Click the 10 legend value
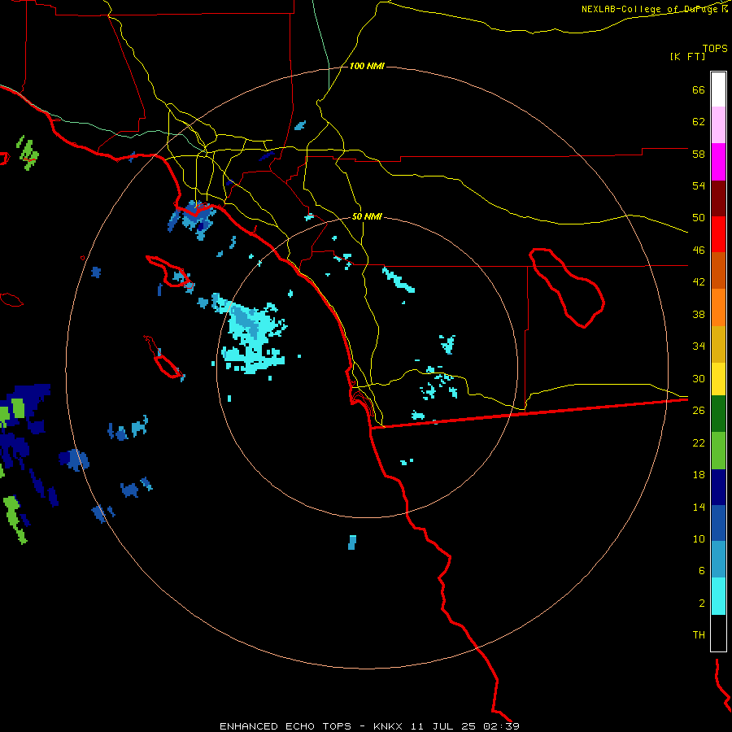The width and height of the screenshot is (732, 732). click(x=699, y=538)
